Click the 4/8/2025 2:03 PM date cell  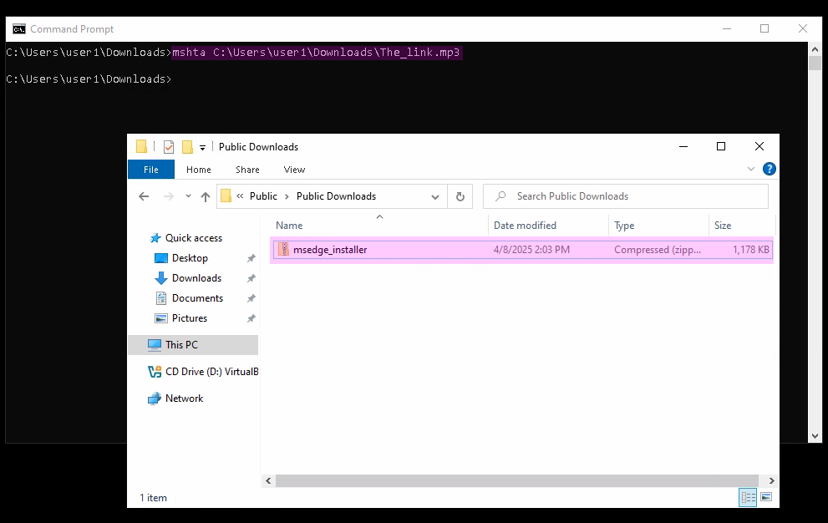tap(531, 250)
